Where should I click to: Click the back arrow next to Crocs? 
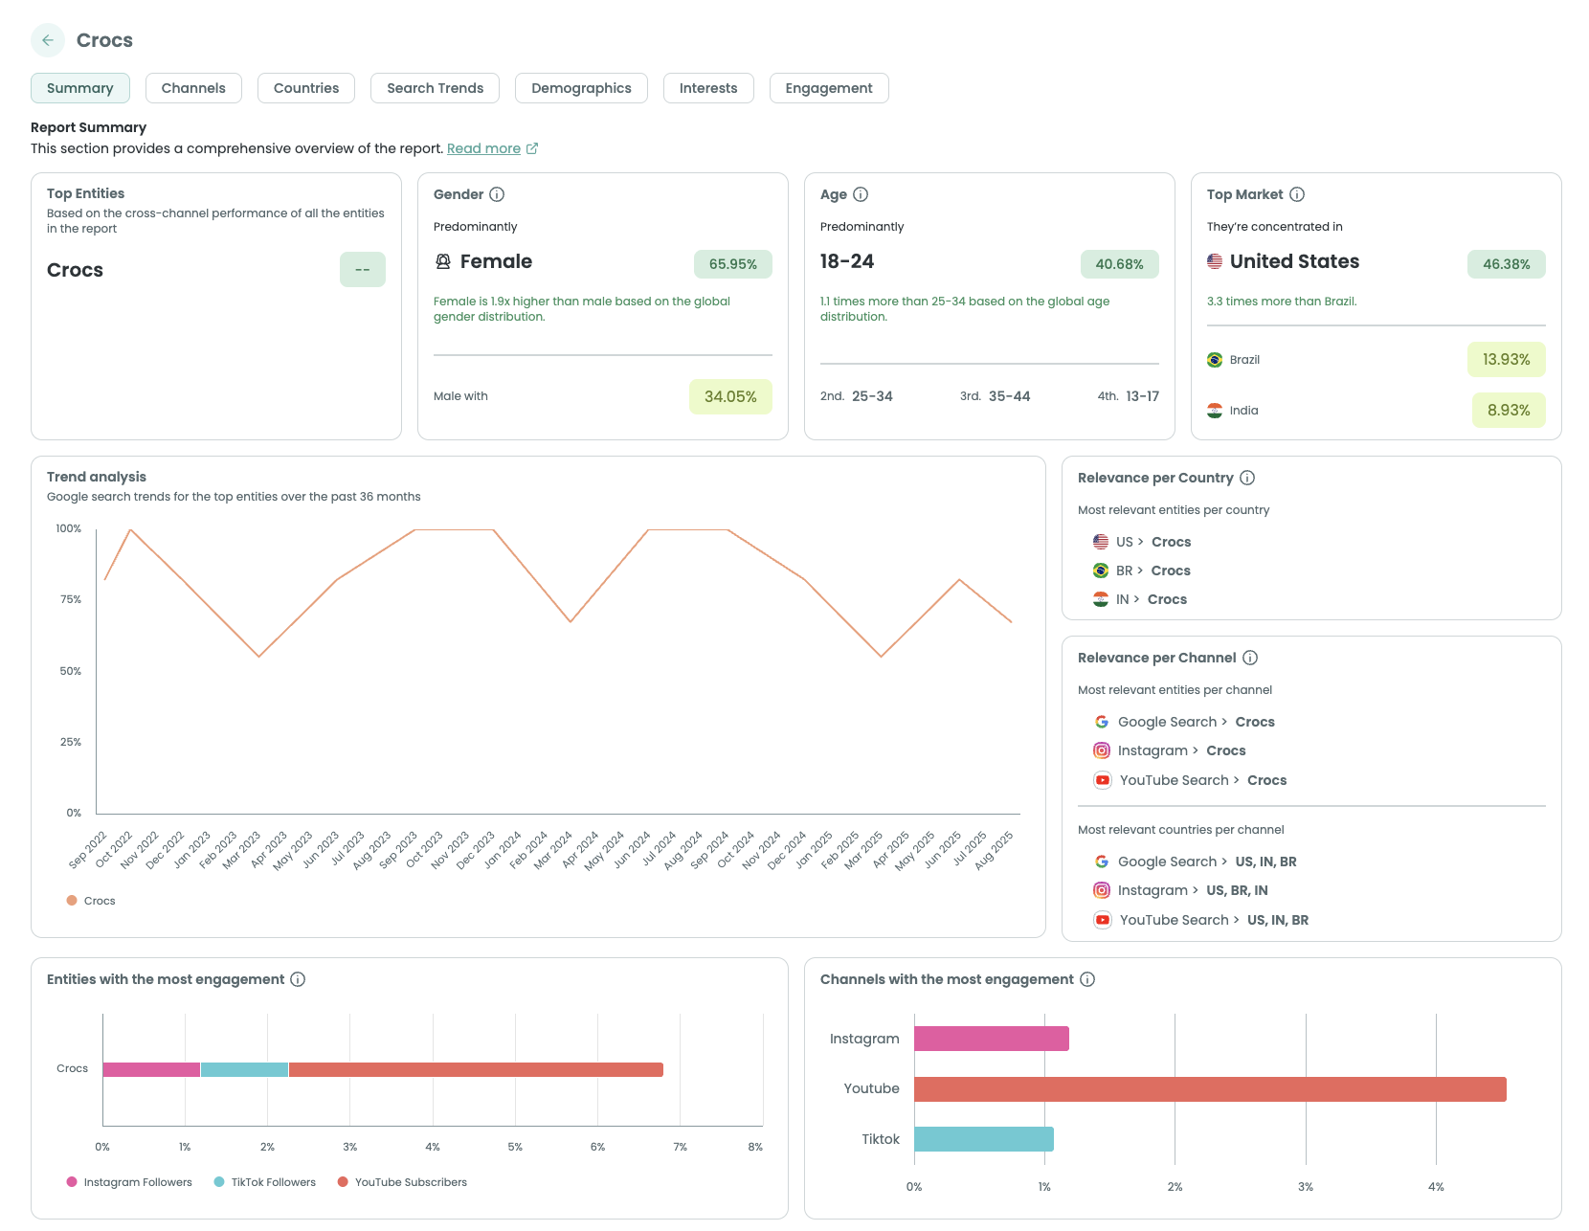tap(48, 40)
